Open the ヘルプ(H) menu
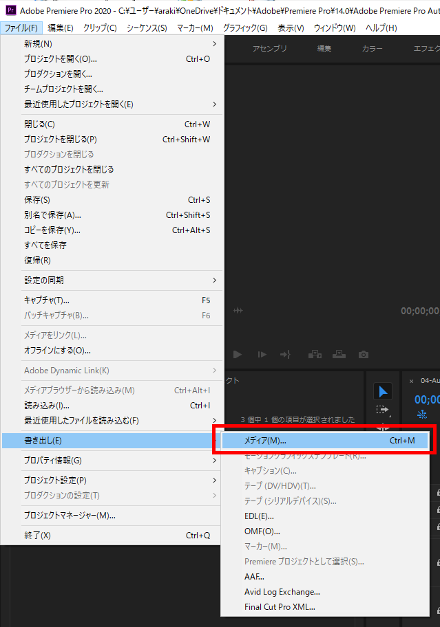440x627 pixels. click(x=381, y=28)
